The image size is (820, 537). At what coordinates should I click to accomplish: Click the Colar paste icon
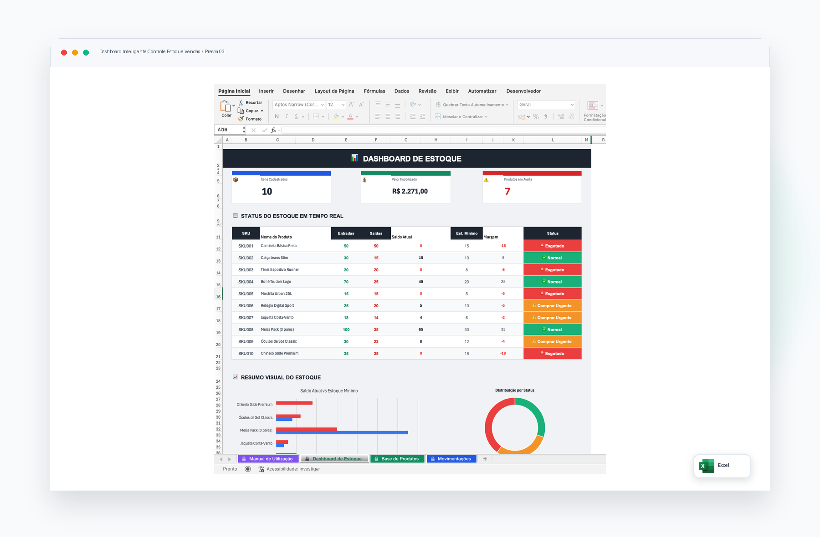tap(225, 106)
